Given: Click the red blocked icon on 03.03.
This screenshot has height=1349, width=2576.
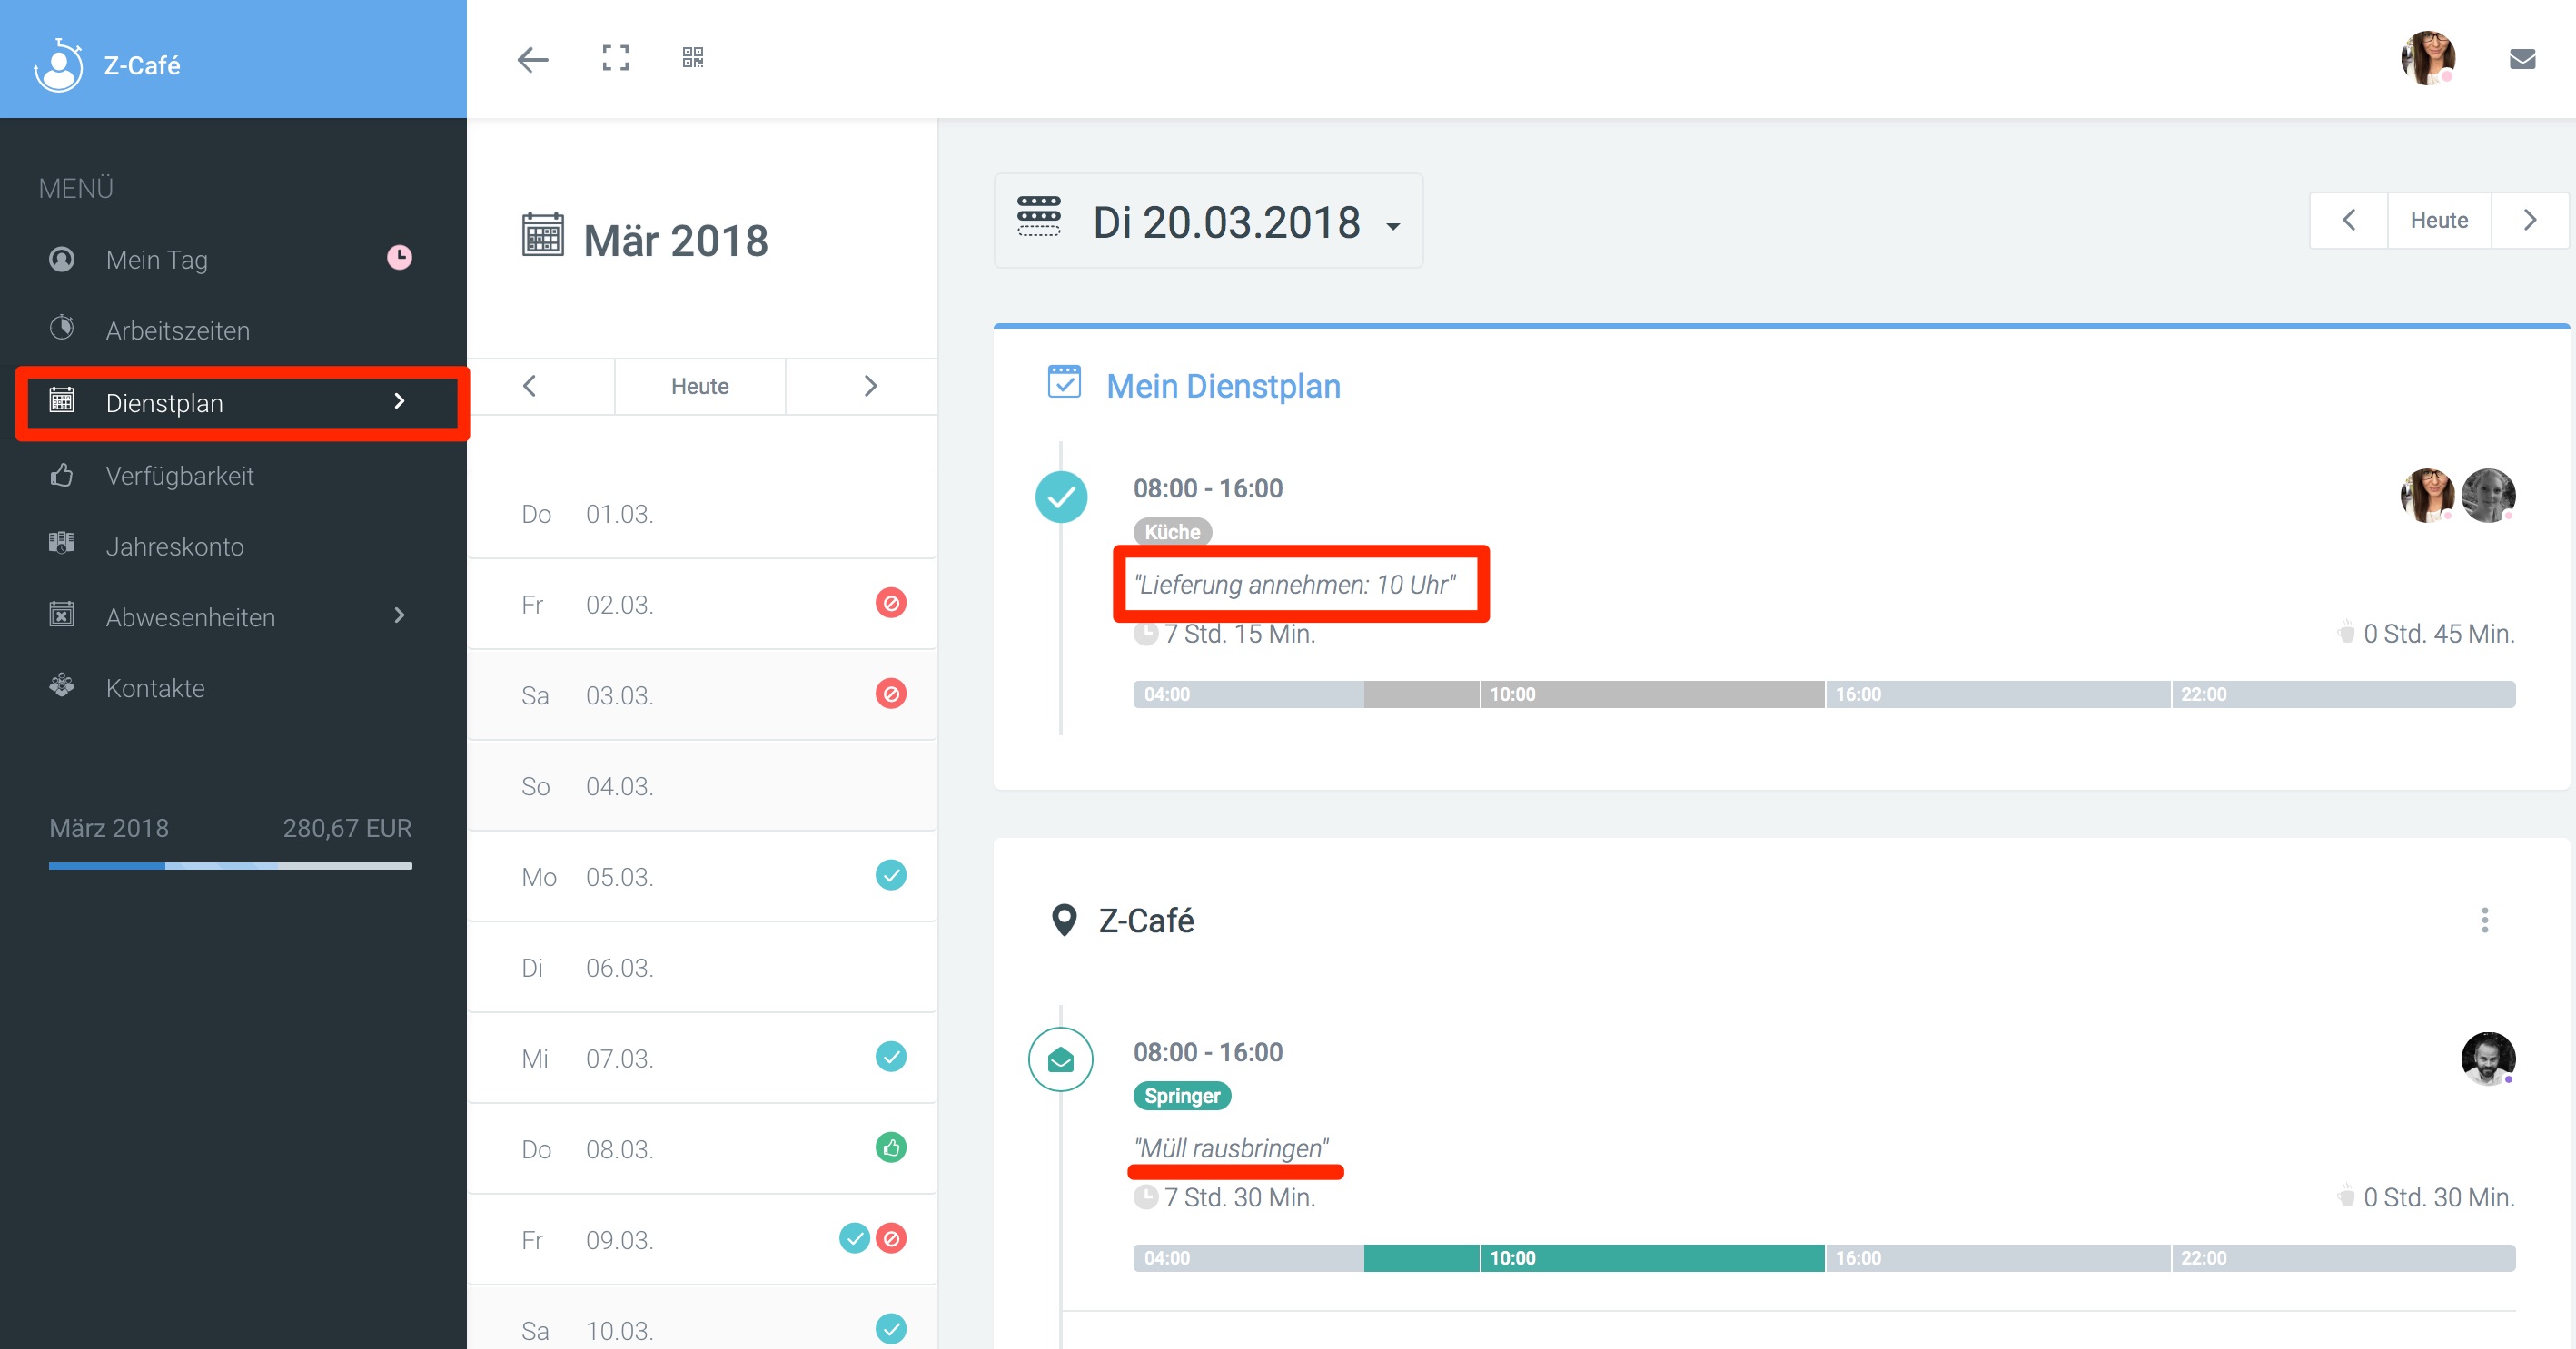Looking at the screenshot, I should [891, 694].
